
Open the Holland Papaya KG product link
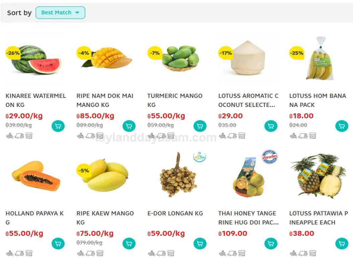pyautogui.click(x=35, y=218)
